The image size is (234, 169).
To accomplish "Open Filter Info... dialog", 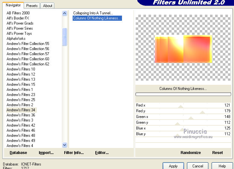I will pyautogui.click(x=74, y=153).
